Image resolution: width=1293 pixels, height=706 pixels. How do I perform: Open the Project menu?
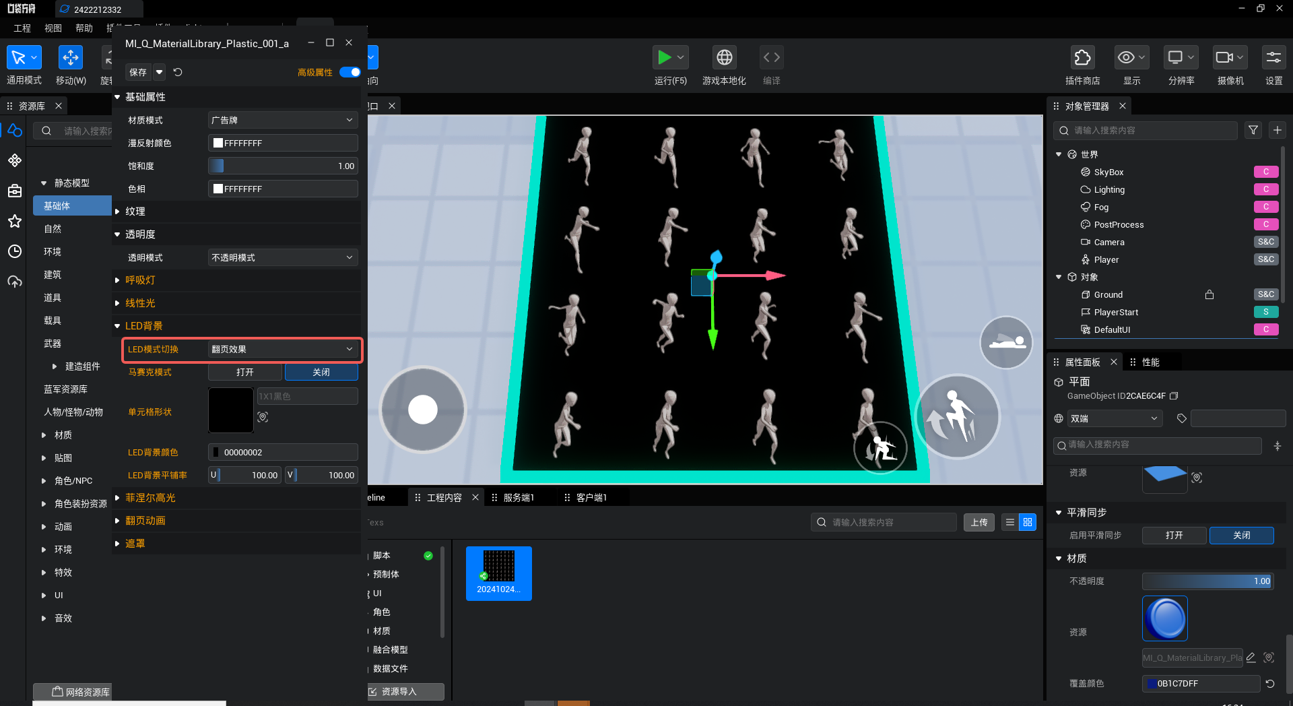22,28
